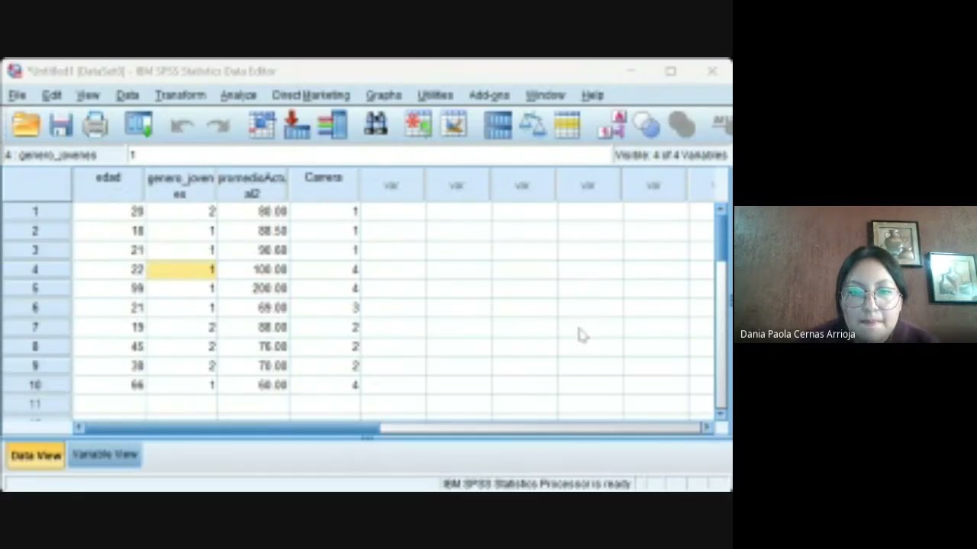Select the edad cell in row 1
This screenshot has height=549, width=977.
(108, 211)
